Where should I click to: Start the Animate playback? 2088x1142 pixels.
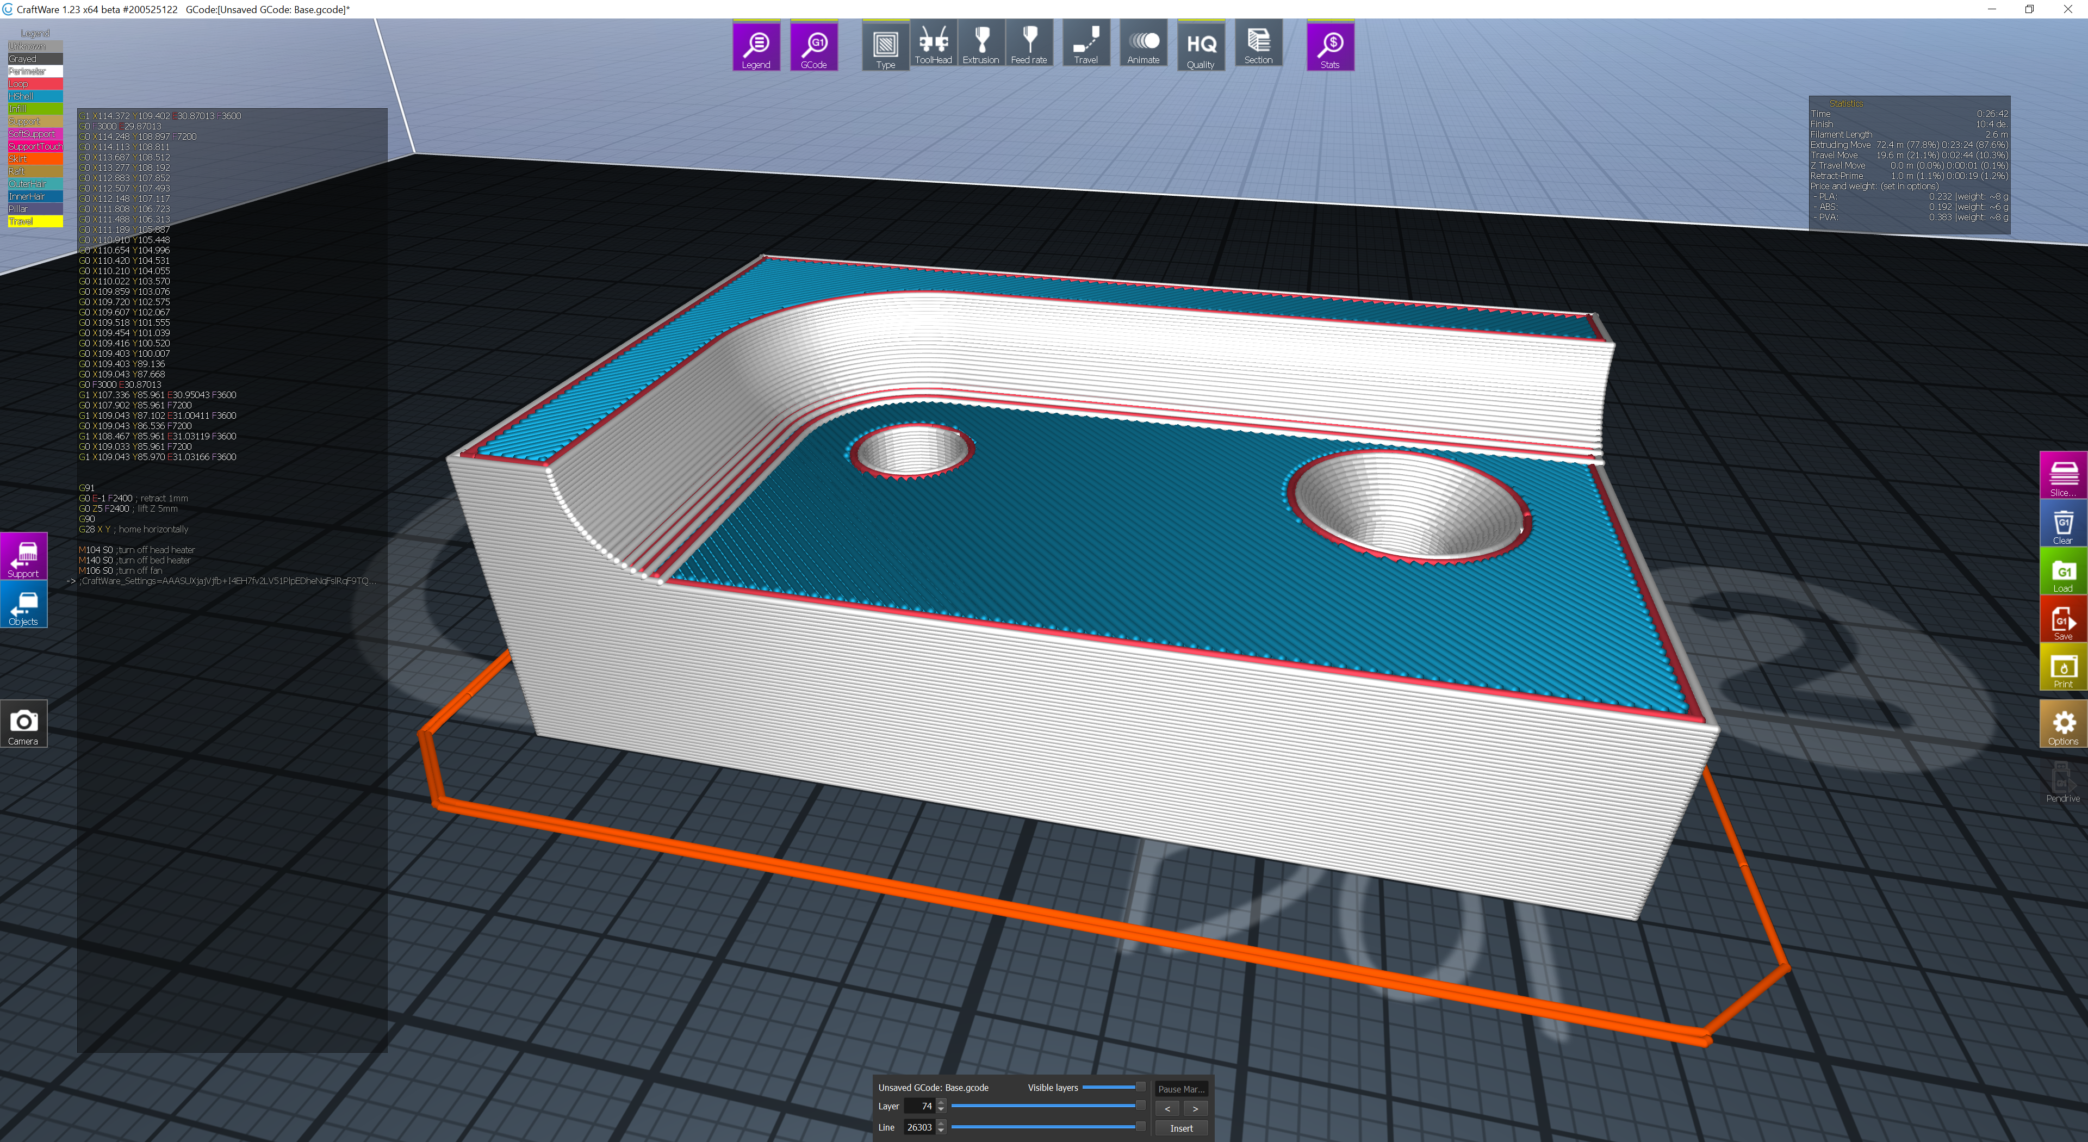tap(1143, 45)
